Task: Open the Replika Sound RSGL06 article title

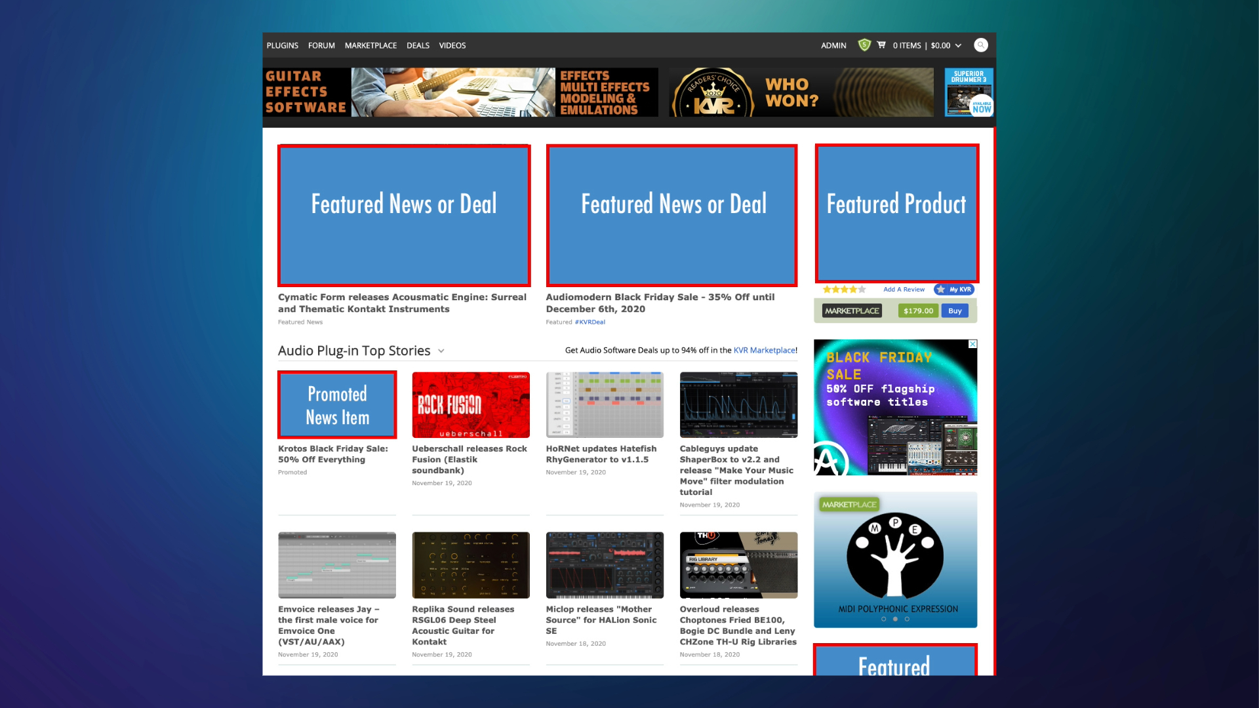Action: point(463,625)
